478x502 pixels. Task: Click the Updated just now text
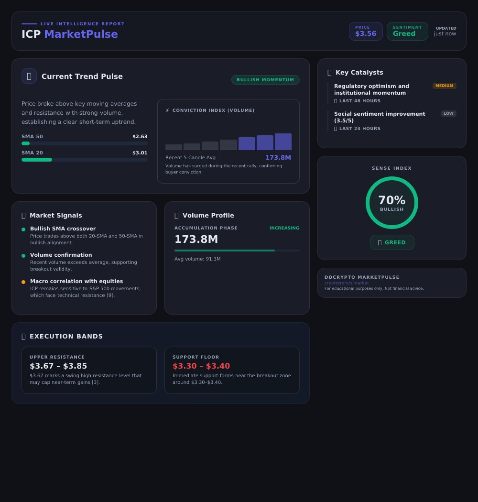pos(445,32)
